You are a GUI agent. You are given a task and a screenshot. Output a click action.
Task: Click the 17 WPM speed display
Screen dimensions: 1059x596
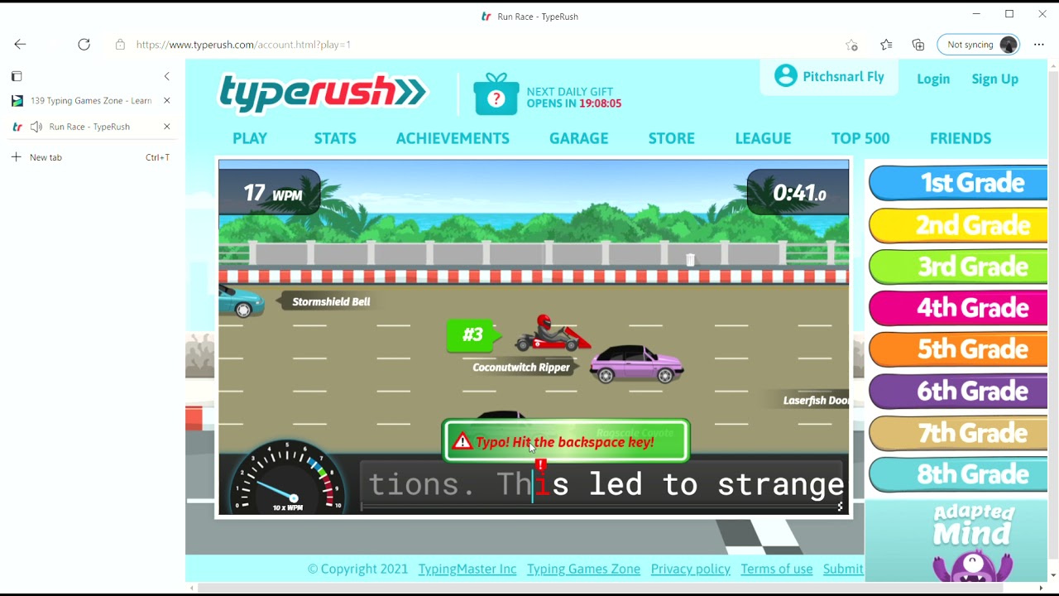270,193
